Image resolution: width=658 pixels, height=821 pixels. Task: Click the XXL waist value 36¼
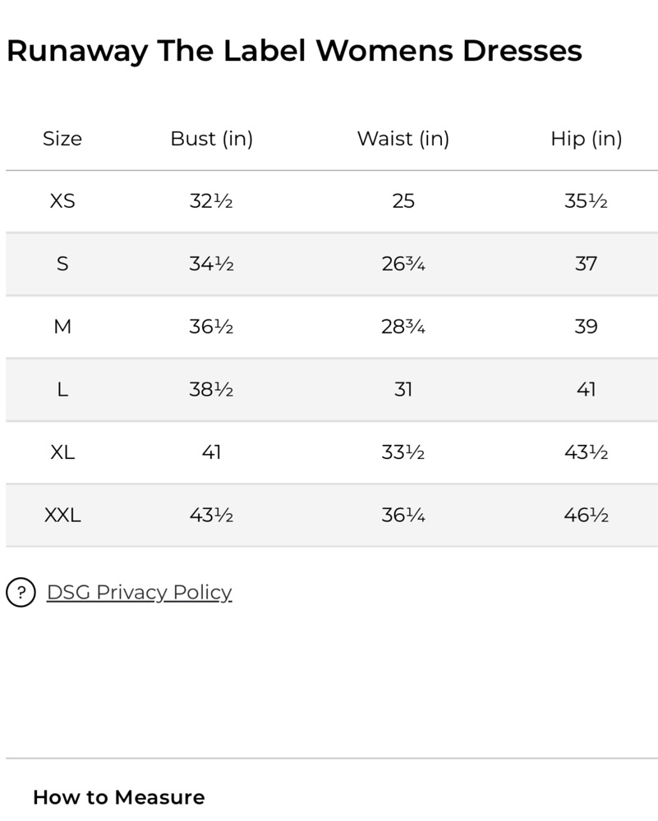pyautogui.click(x=403, y=516)
